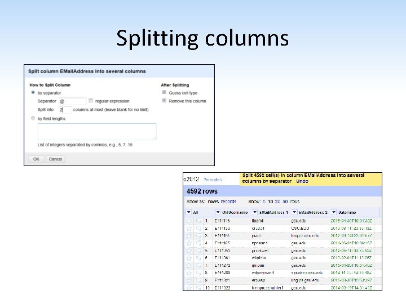Select the 'by separator' radio option
The image size is (406, 304).
(33, 92)
